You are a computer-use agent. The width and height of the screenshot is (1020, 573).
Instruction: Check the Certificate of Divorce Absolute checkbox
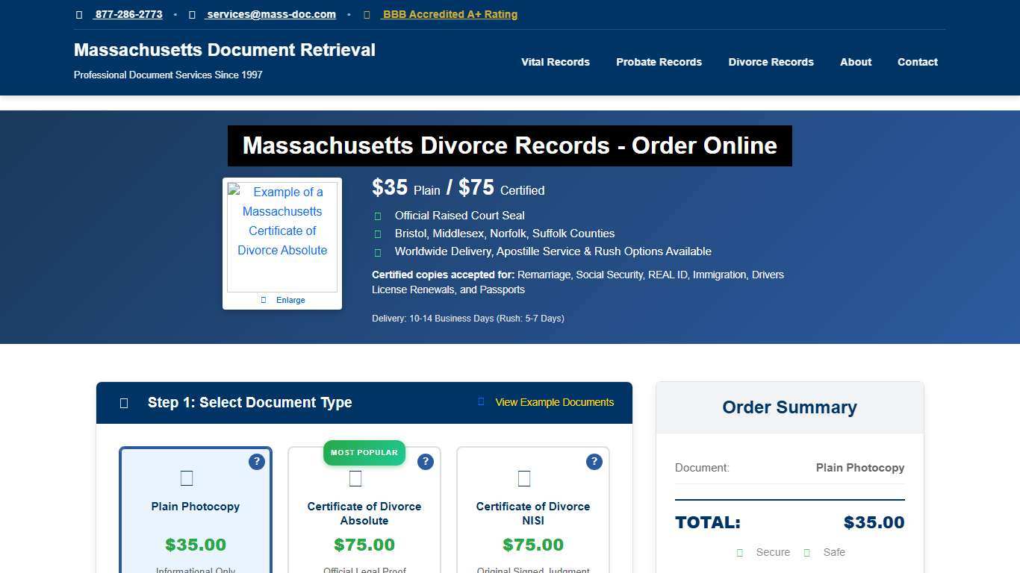click(355, 478)
